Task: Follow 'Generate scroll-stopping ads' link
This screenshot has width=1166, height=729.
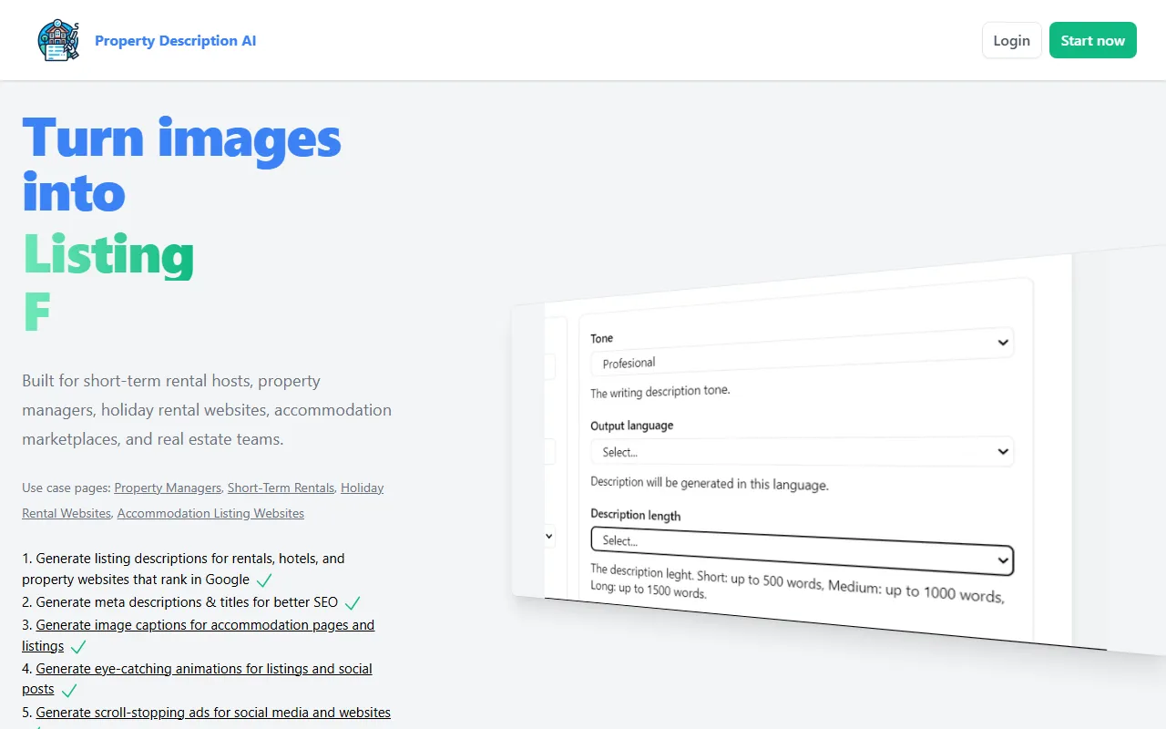Action: pos(213,713)
